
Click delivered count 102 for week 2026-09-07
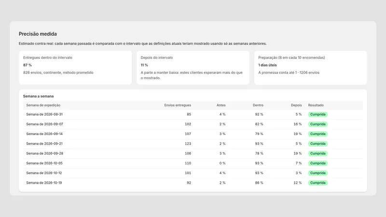[188, 124]
